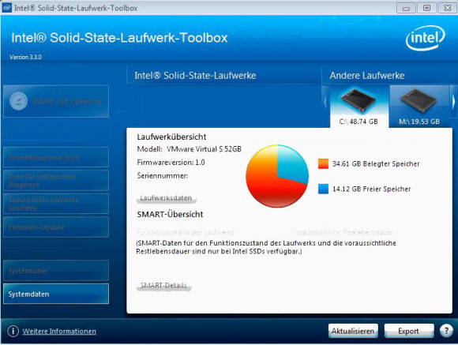
Task: Click the orange Belegter Speicher color swatch
Action: click(323, 163)
